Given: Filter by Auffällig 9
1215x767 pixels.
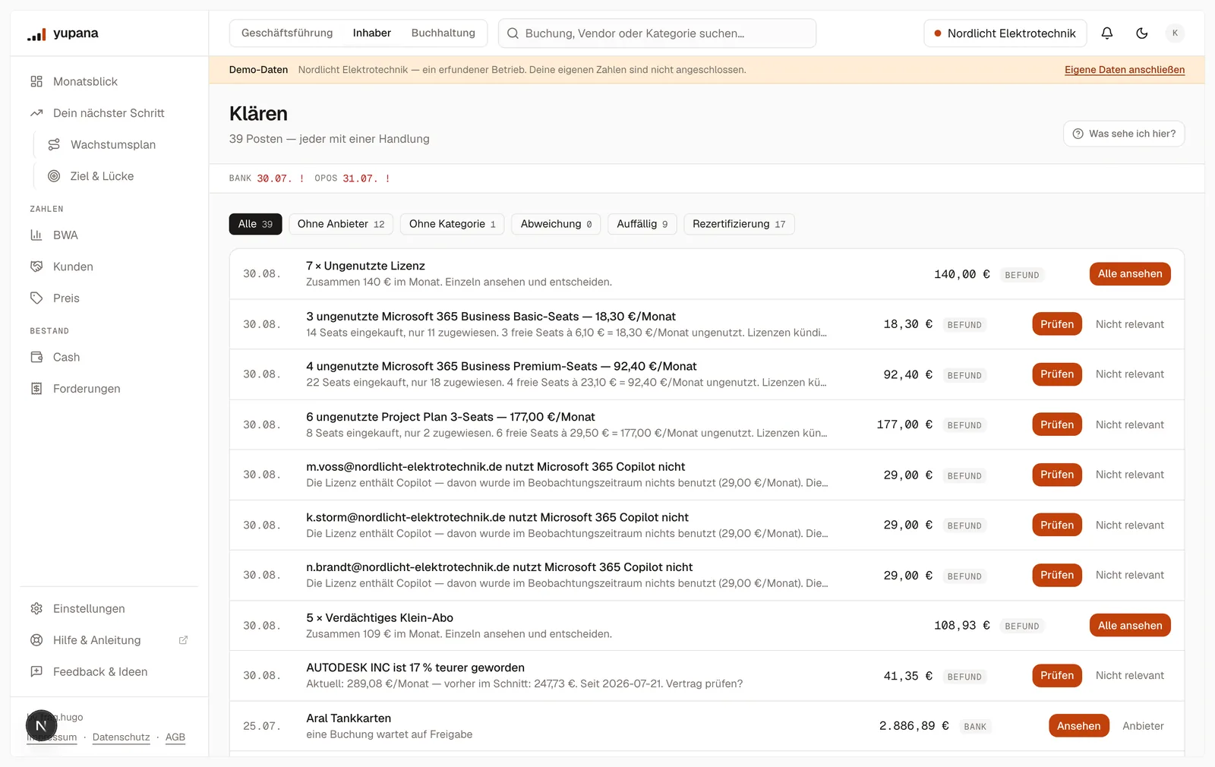Looking at the screenshot, I should (x=642, y=224).
